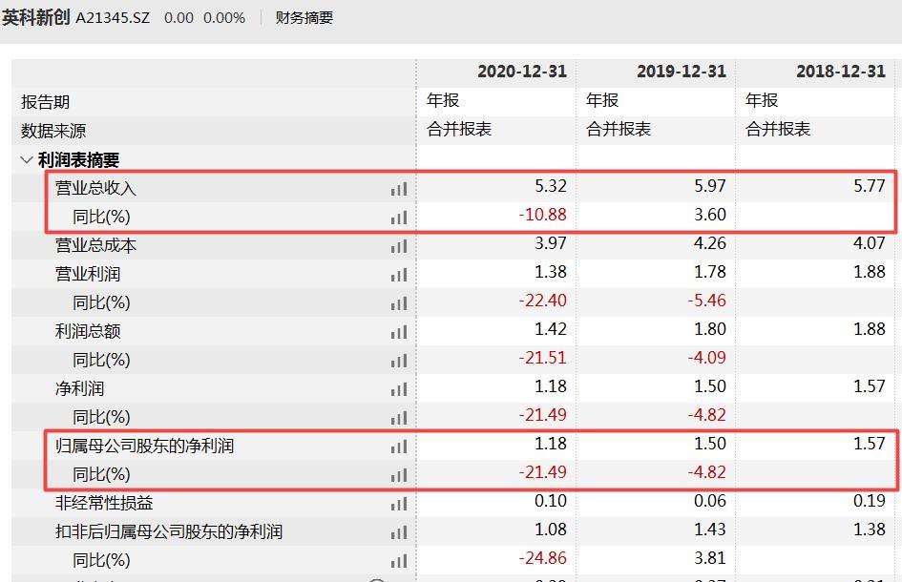The width and height of the screenshot is (902, 582).
Task: Open the chart icon next to 非经常性损益
Action: point(399,501)
